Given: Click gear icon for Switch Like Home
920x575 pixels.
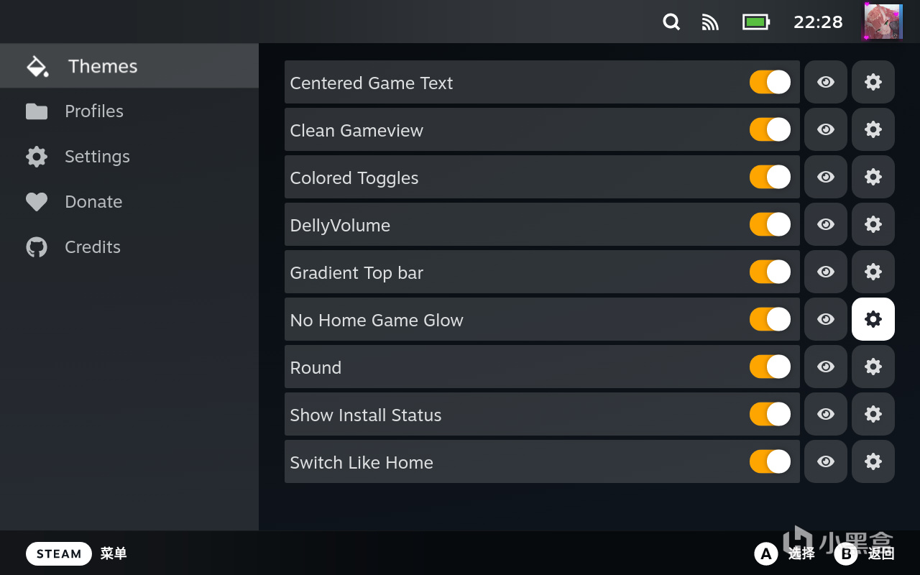Looking at the screenshot, I should point(873,461).
